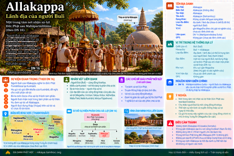Screen dimensions: 234x156
Task: Click the pink Kusinārā box atop the diagram
Action: click(95, 117)
